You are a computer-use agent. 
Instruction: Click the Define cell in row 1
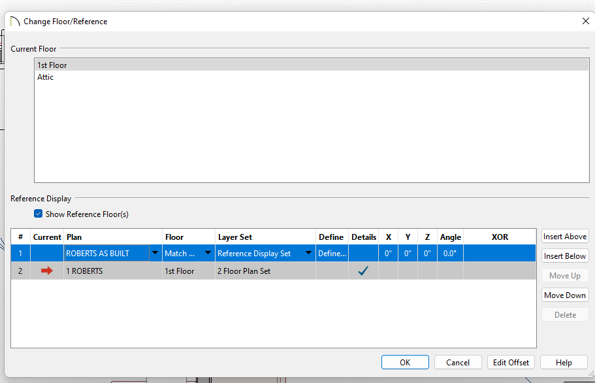(x=332, y=254)
